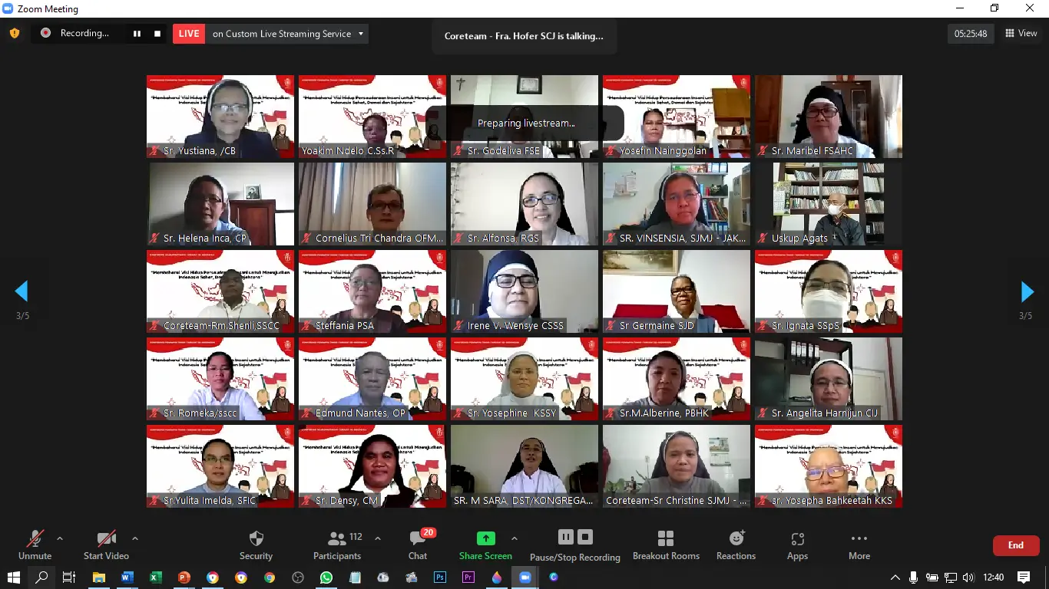Expand the Custom Live Streaming Service dropdown
This screenshot has height=589, width=1049.
(361, 34)
